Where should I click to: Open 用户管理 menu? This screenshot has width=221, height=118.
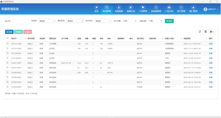coord(181,9)
